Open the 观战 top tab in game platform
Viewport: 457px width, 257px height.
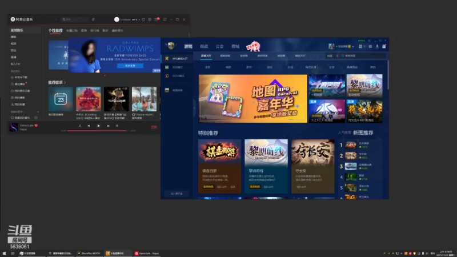pyautogui.click(x=204, y=46)
